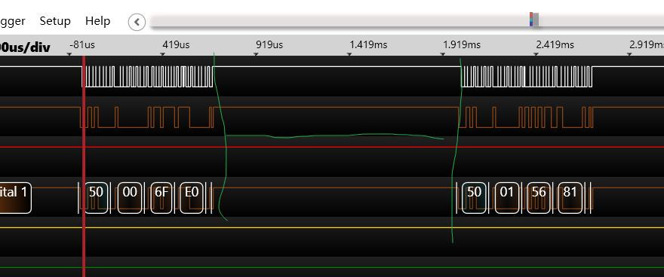The image size is (664, 277).
Task: Select the second decoded 50 byte
Action: [474, 198]
